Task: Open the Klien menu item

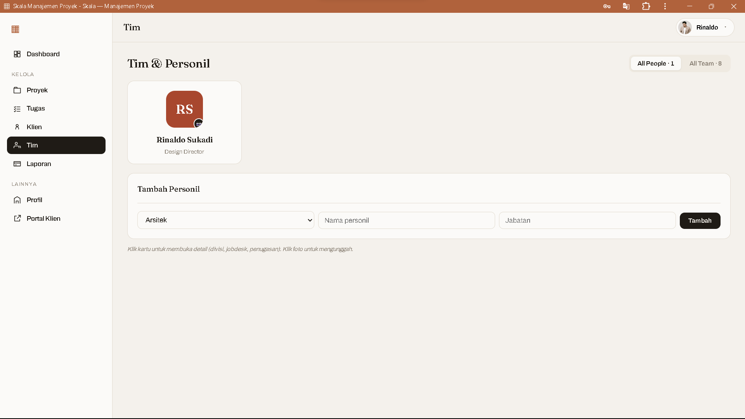Action: pyautogui.click(x=56, y=127)
